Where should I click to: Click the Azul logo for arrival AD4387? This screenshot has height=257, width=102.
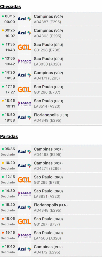point(24,19)
